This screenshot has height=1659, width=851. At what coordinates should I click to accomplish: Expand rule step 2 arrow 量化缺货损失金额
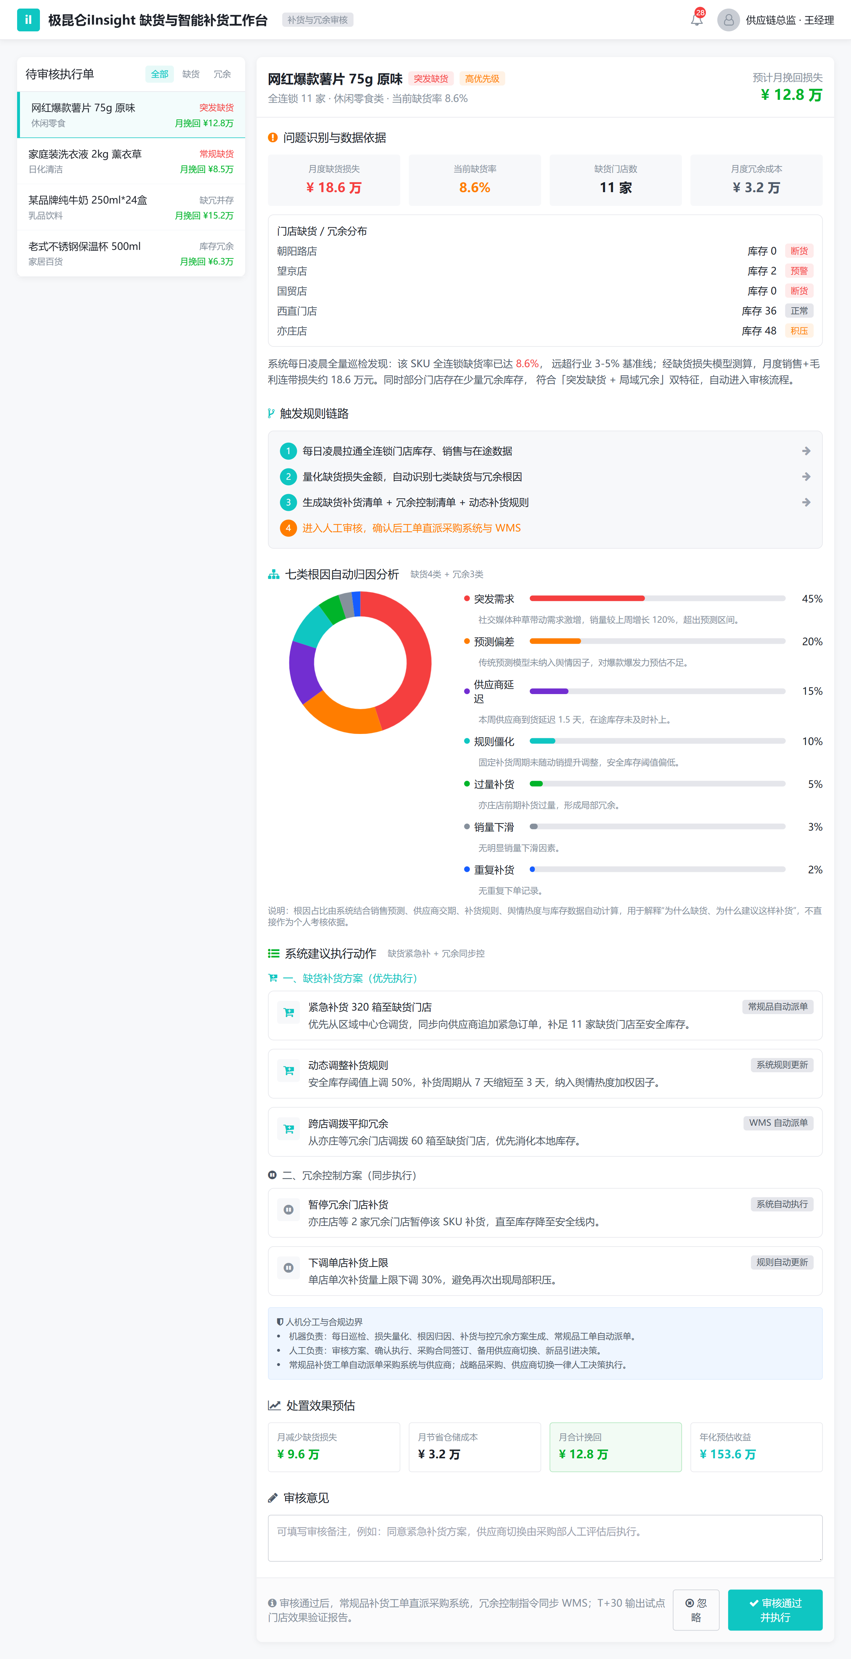point(806,477)
